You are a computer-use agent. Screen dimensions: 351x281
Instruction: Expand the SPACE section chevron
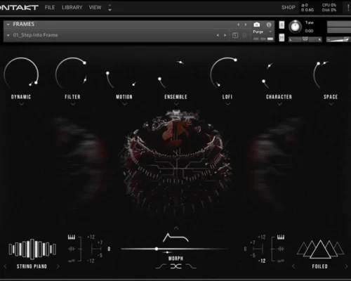[331, 104]
